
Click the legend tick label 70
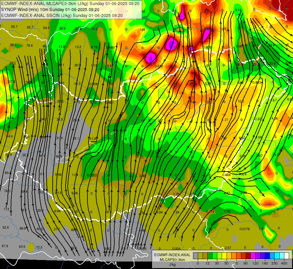pyautogui.click(x=236, y=263)
